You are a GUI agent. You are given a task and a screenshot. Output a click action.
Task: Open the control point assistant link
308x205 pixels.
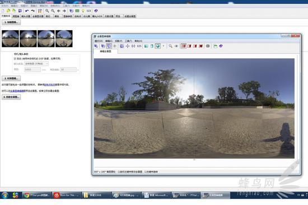click(50, 85)
